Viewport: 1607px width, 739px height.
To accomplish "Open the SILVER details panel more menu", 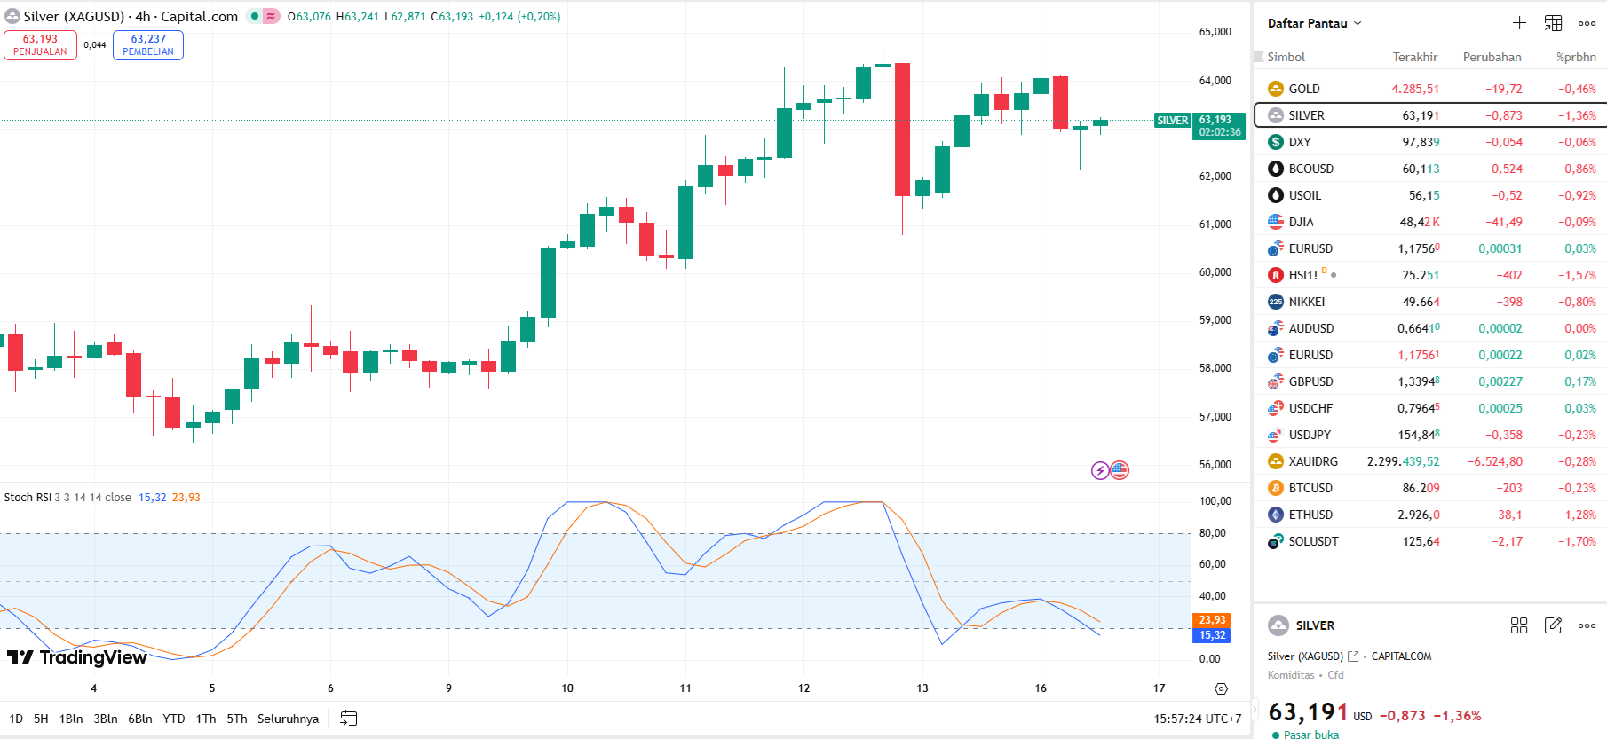I will 1587,625.
